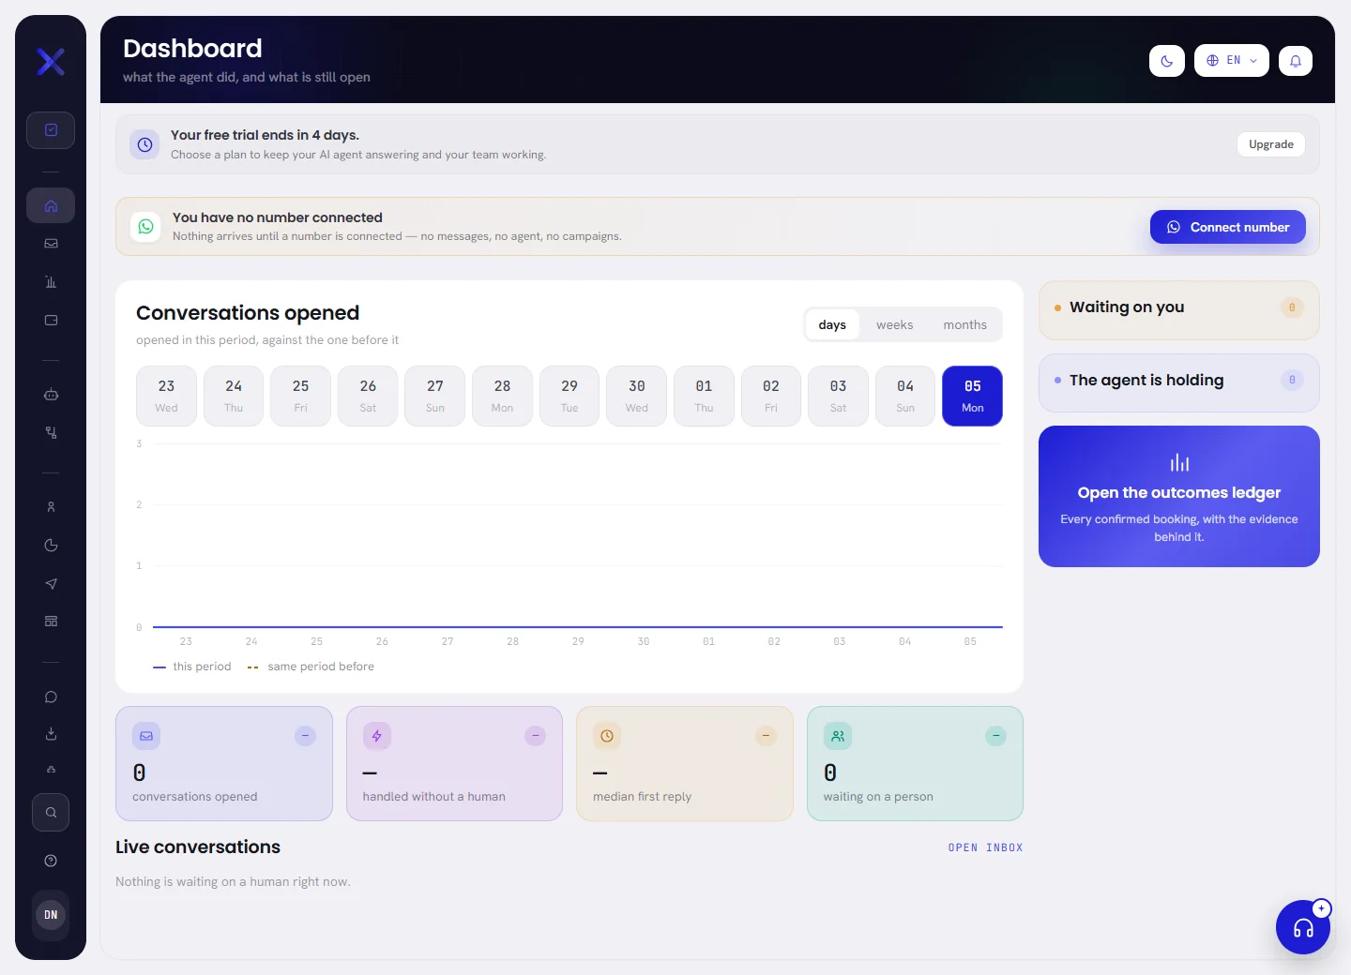Screen dimensions: 1351x975
Task: Open the checklist icon in the sidebar
Action: [x=51, y=130]
